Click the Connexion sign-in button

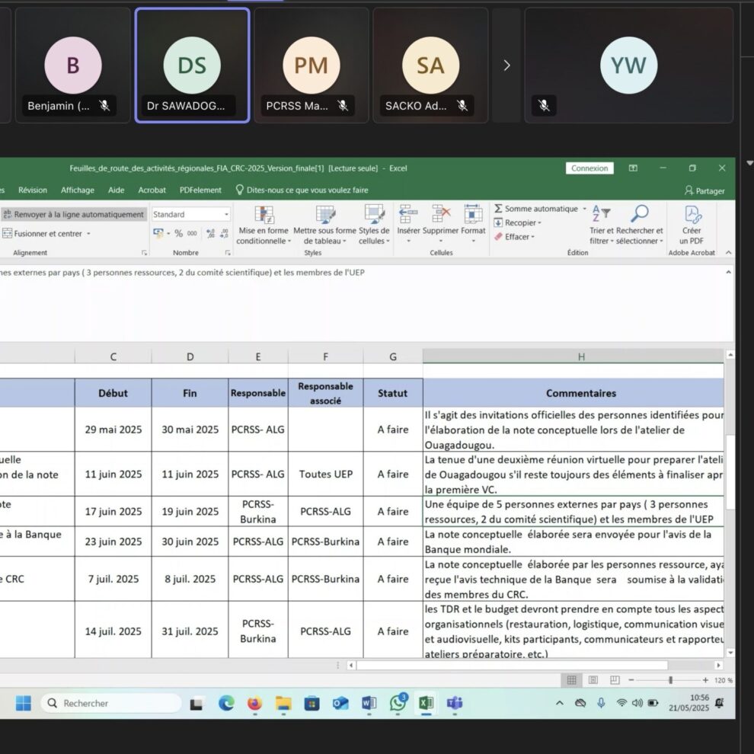click(x=589, y=168)
